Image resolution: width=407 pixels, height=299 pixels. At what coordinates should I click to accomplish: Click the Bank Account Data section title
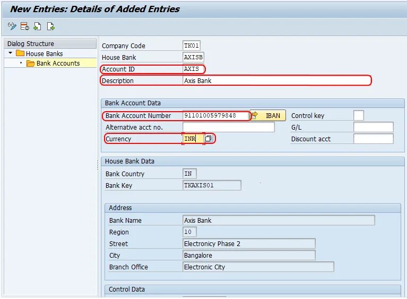133,103
